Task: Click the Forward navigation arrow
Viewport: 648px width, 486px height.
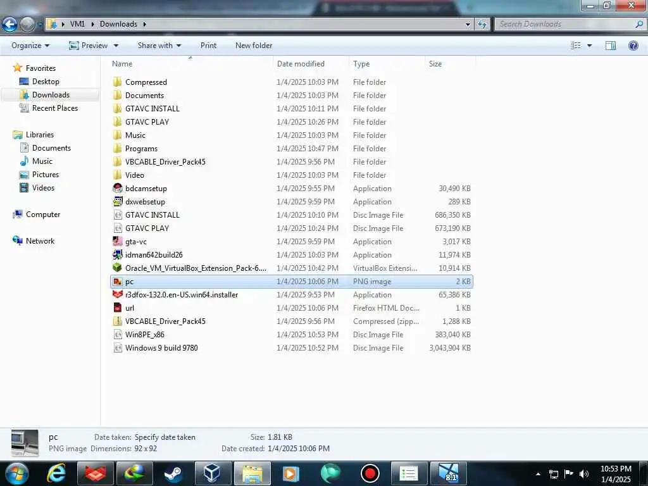Action: coord(27,25)
